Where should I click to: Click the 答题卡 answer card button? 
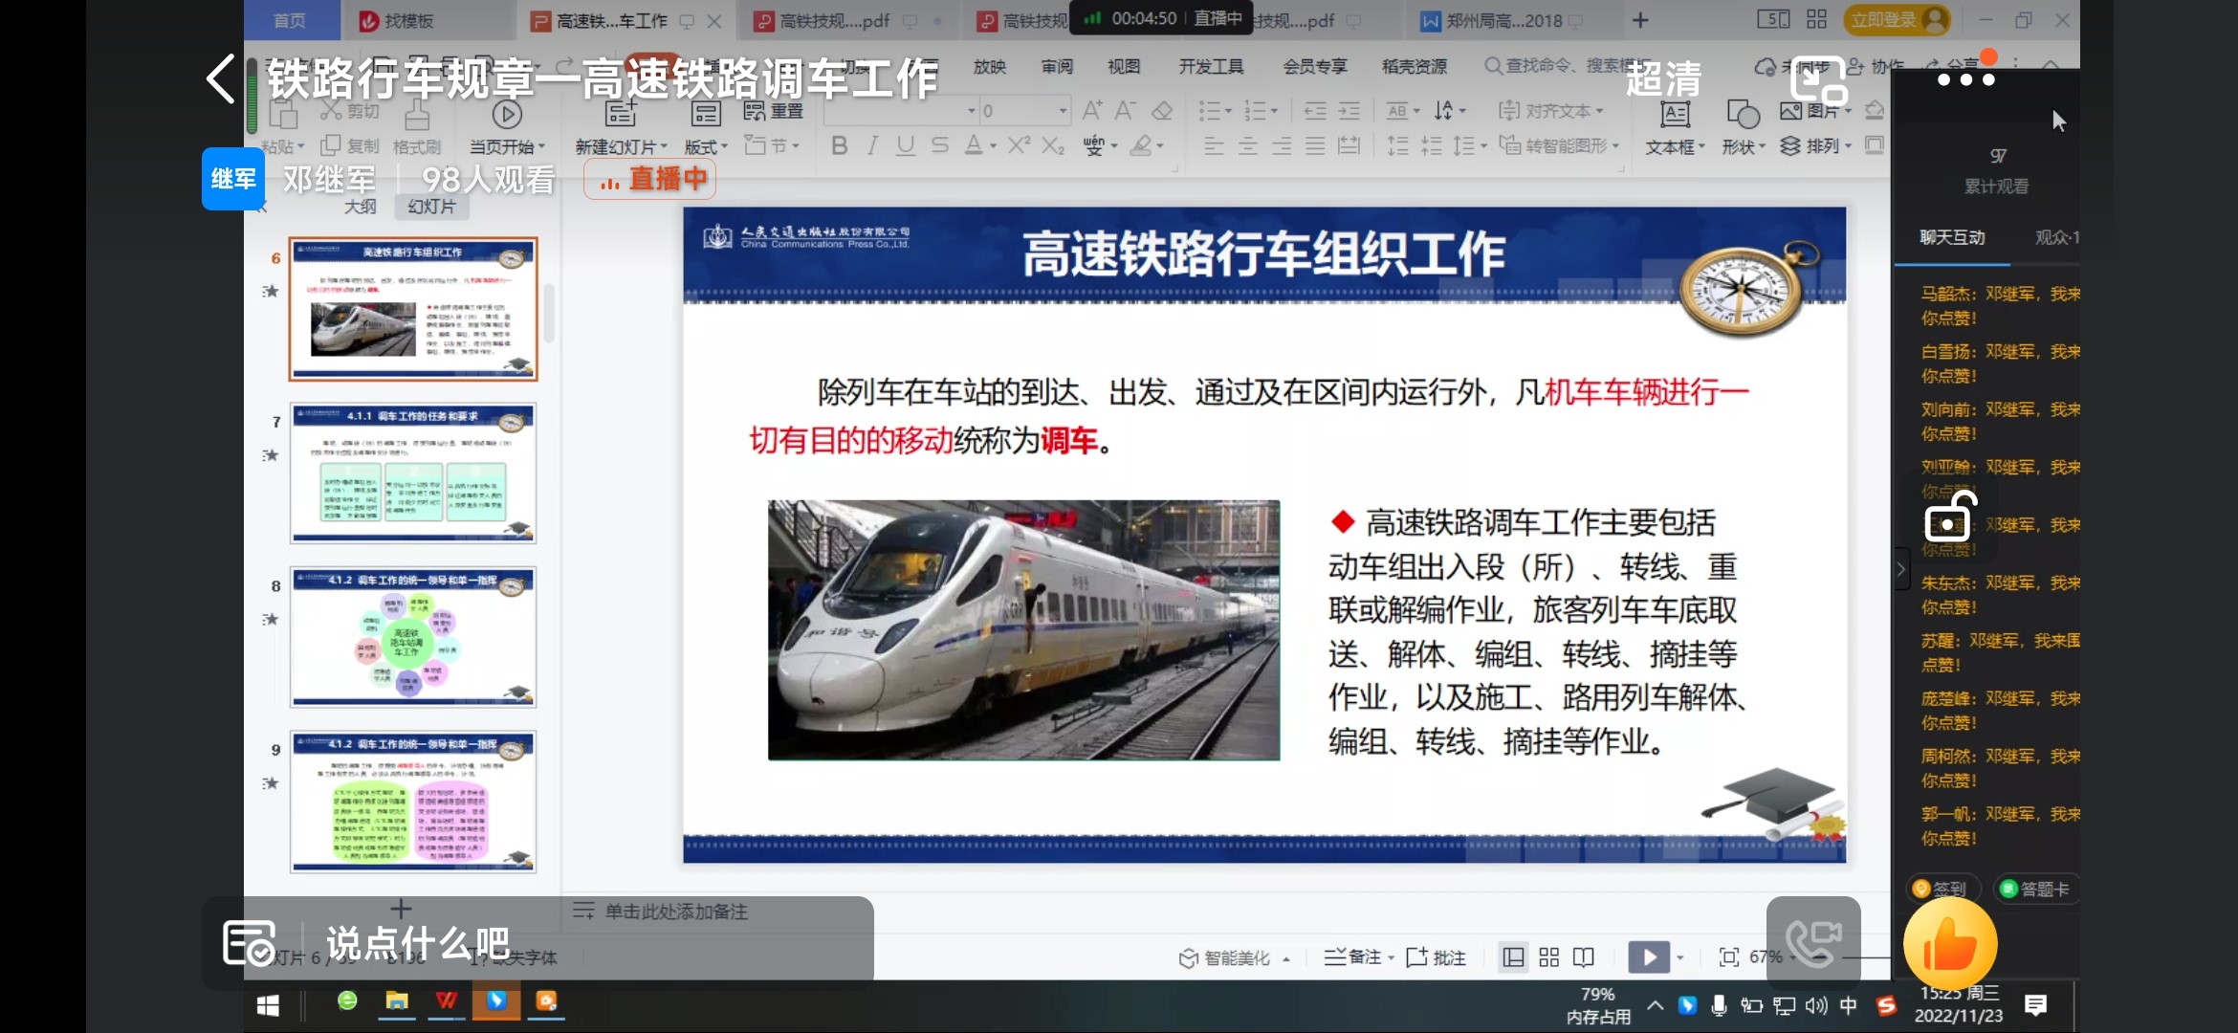point(2034,889)
